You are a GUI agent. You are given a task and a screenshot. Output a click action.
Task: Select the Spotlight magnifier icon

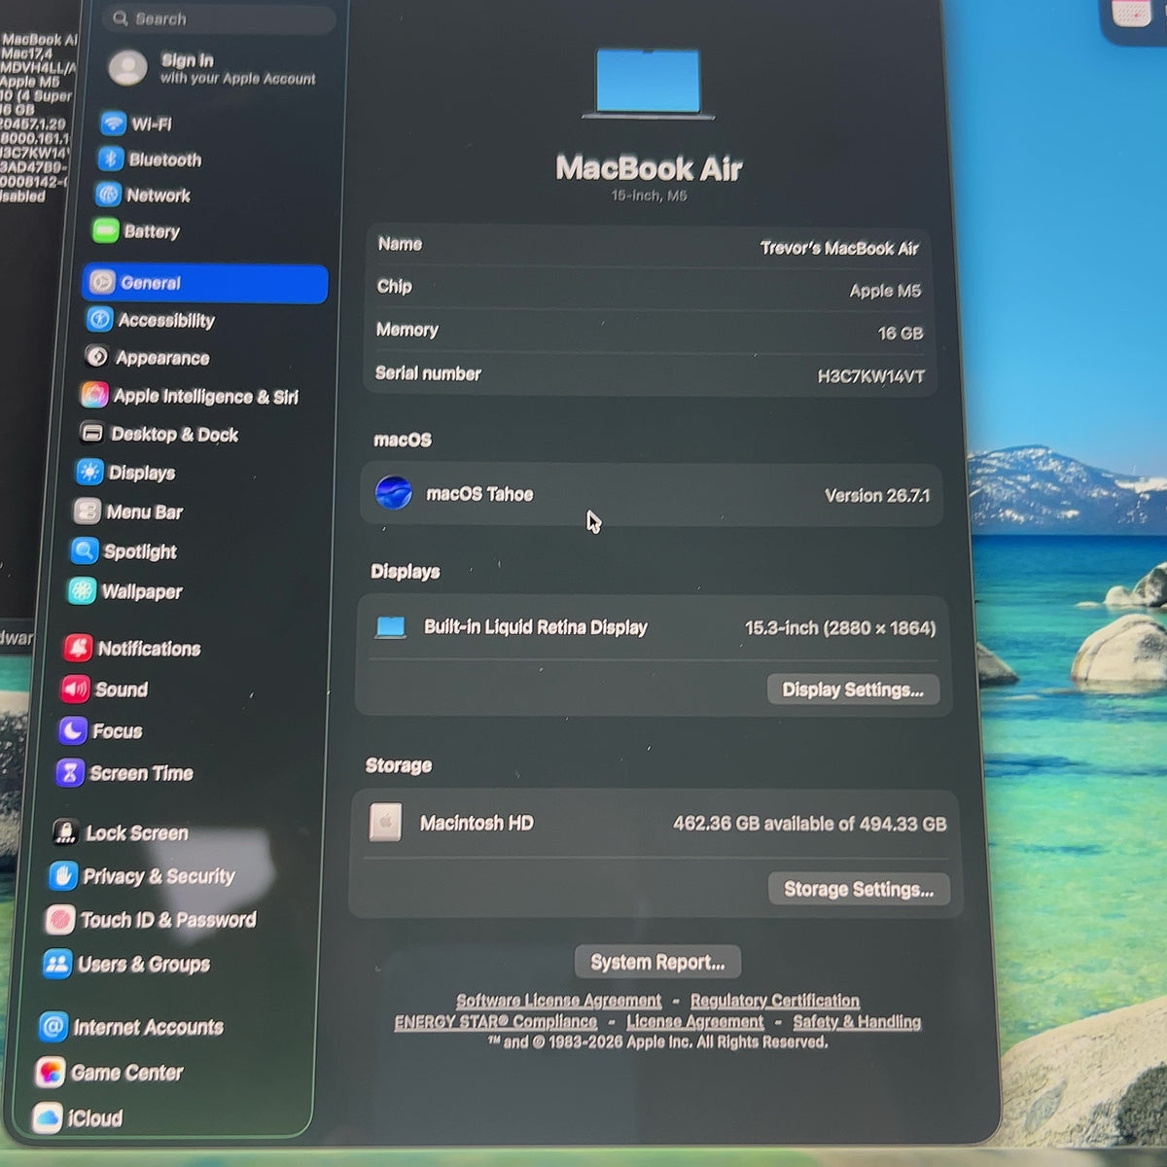click(x=85, y=551)
